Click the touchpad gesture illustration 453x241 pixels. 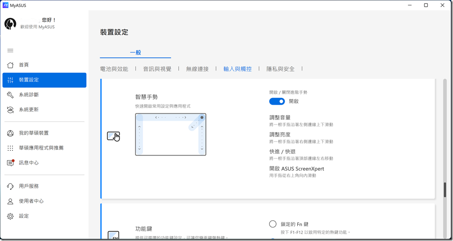click(x=171, y=134)
